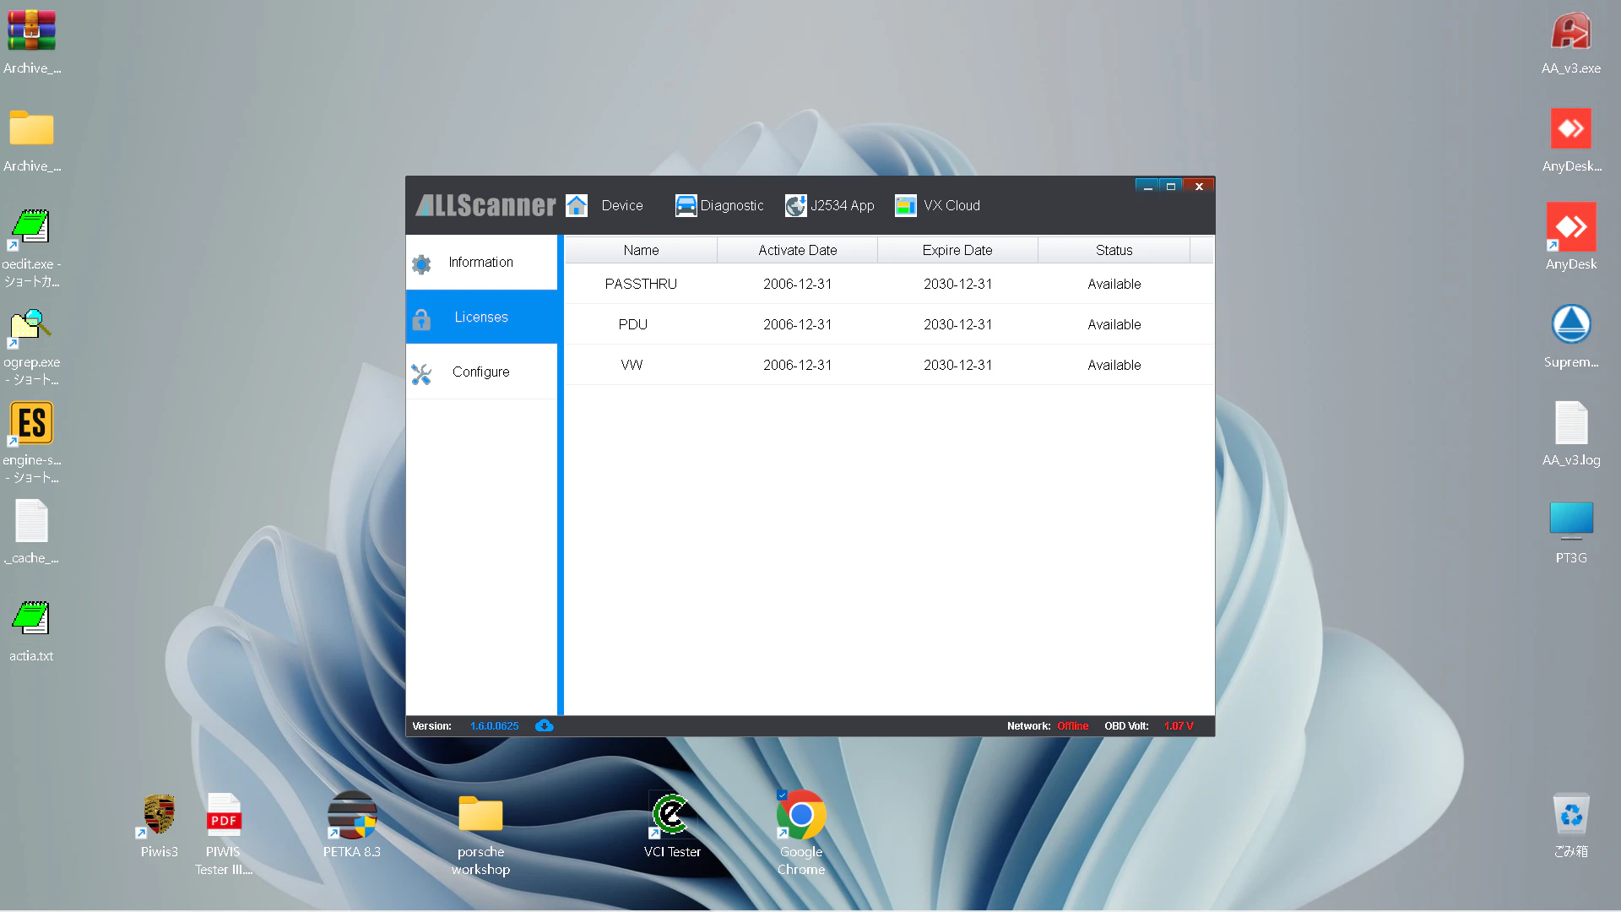The width and height of the screenshot is (1621, 912).
Task: Click the VW row activate date
Action: point(797,365)
